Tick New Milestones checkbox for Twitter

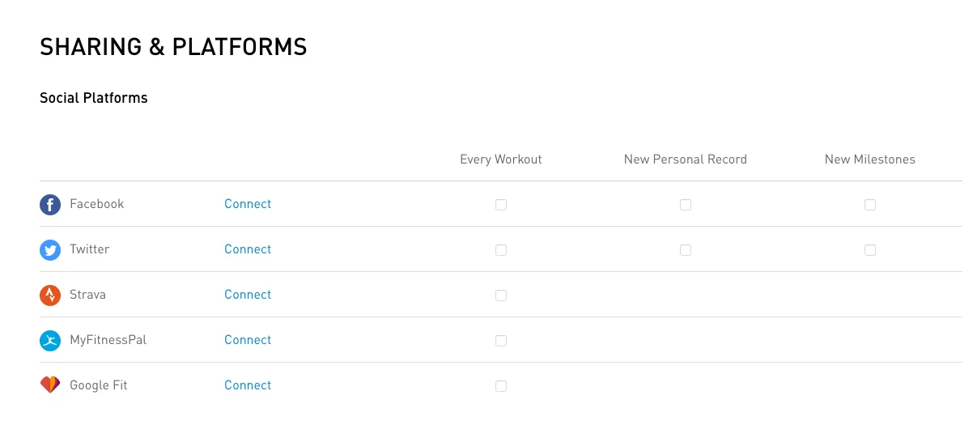point(870,250)
